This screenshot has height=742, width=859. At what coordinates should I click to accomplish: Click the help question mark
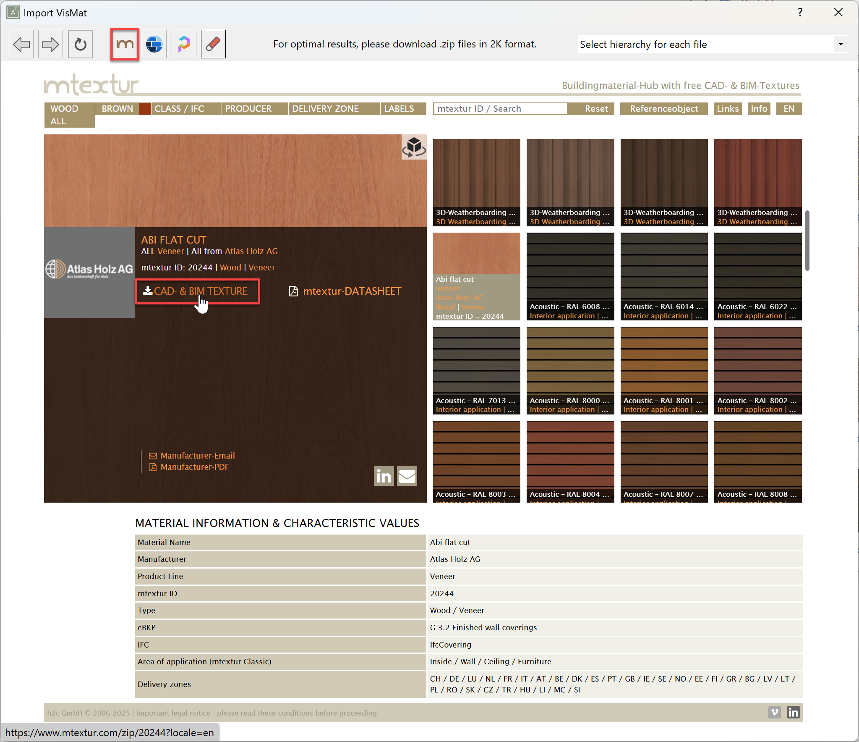point(800,13)
